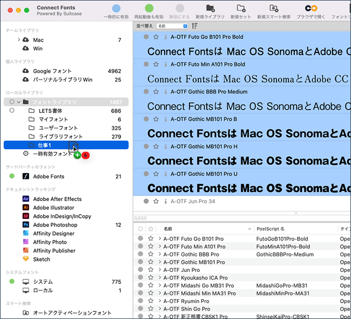
Task: Select Adobe Illustrator in the sidebar
Action: (53, 208)
